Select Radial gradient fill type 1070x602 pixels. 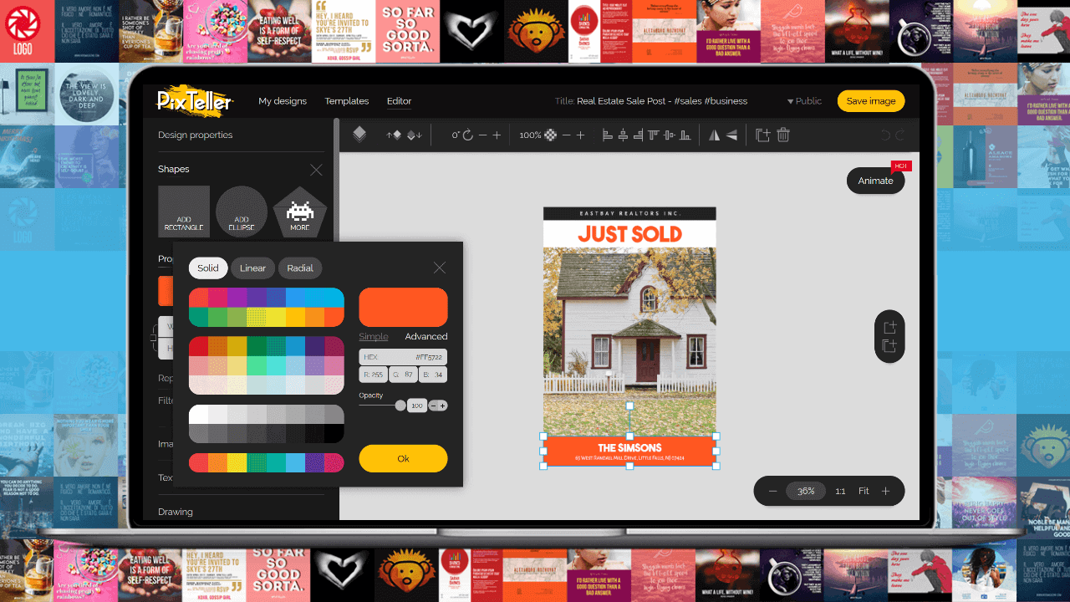pyautogui.click(x=300, y=268)
